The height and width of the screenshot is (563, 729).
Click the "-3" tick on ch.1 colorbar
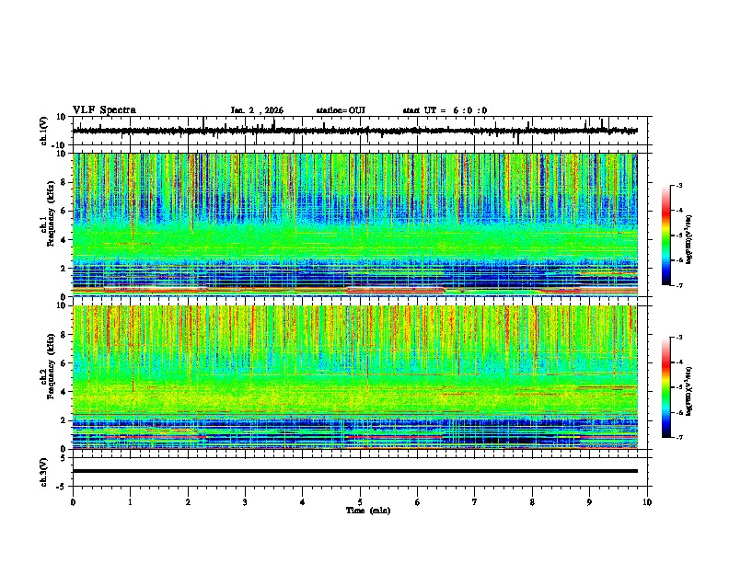678,186
